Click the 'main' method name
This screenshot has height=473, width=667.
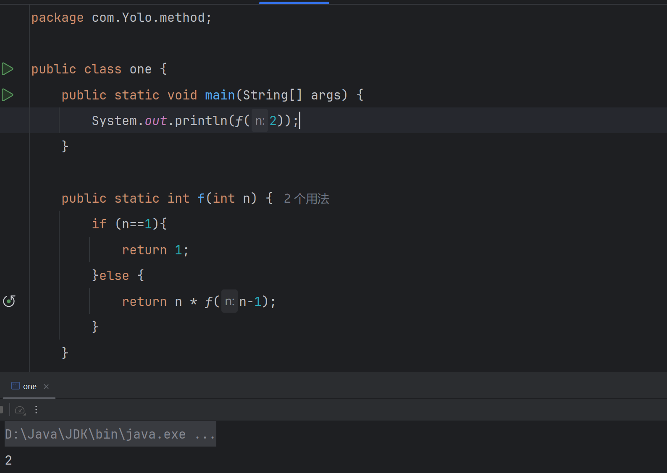pyautogui.click(x=220, y=95)
